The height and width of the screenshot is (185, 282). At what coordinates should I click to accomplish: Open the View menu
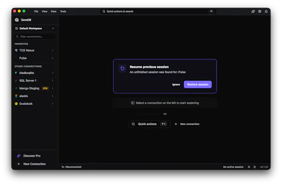(x=44, y=11)
